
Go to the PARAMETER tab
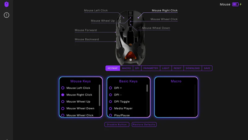(x=151, y=68)
